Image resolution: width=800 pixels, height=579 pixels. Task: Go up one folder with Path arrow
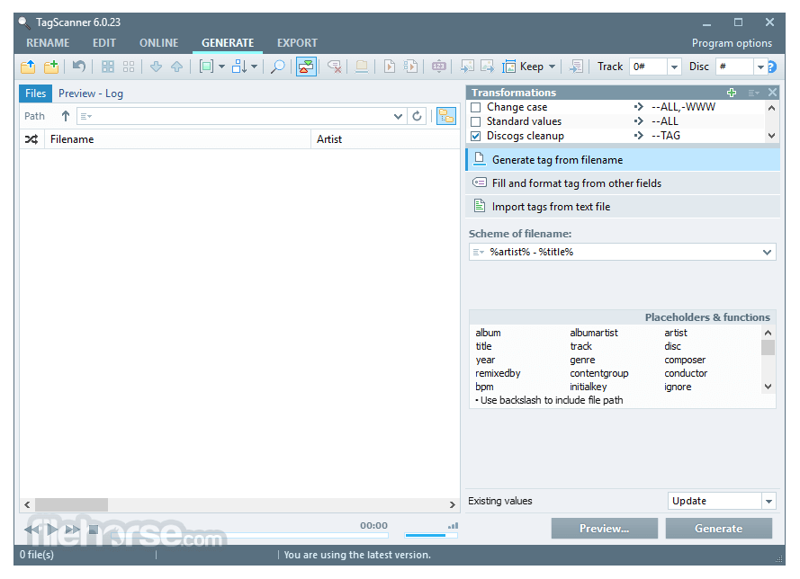66,116
